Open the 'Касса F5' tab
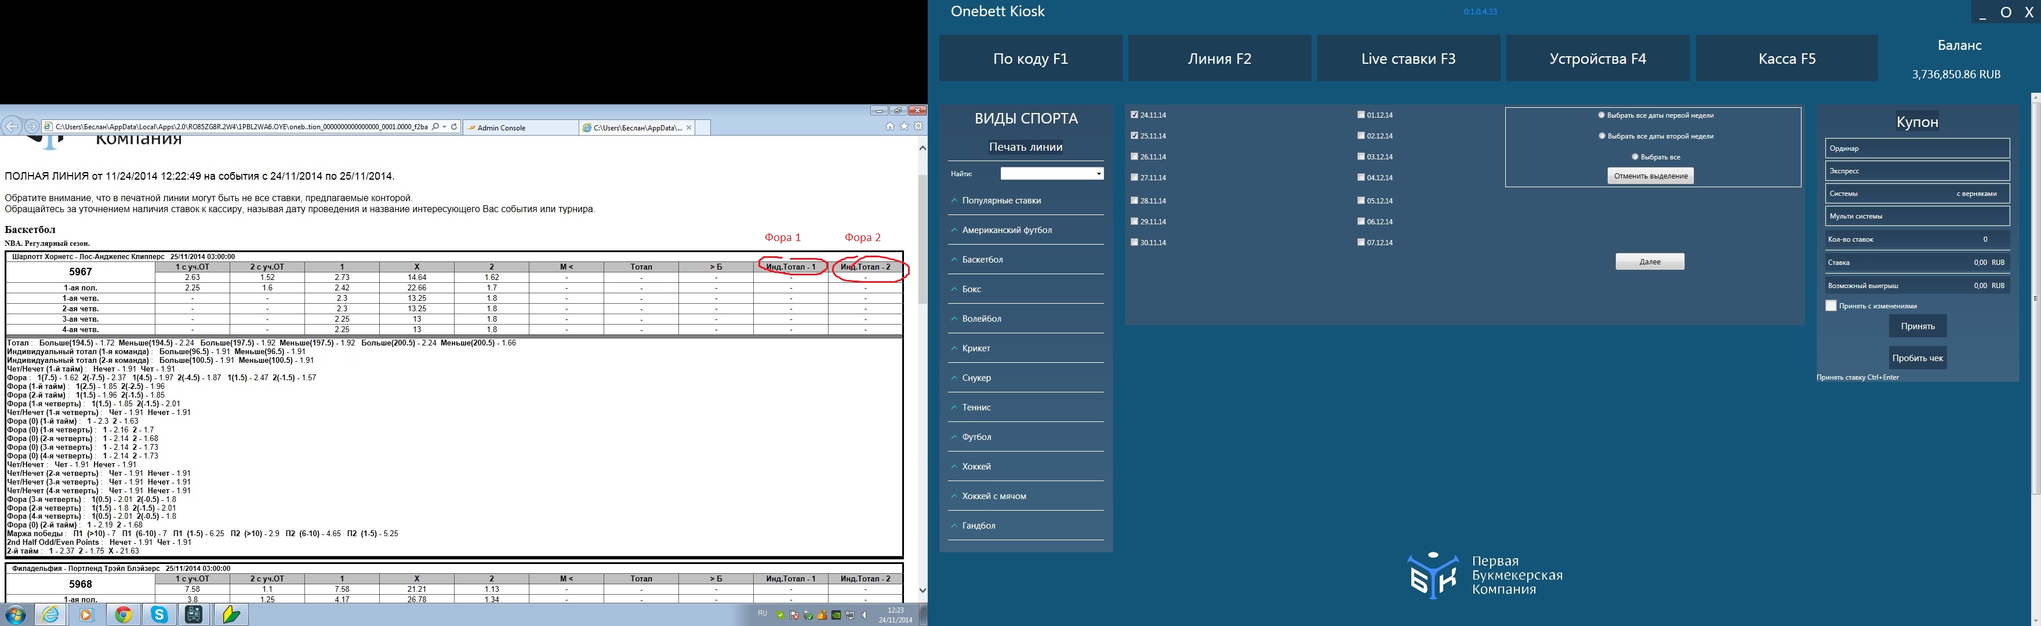Image resolution: width=2041 pixels, height=626 pixels. [x=1786, y=58]
